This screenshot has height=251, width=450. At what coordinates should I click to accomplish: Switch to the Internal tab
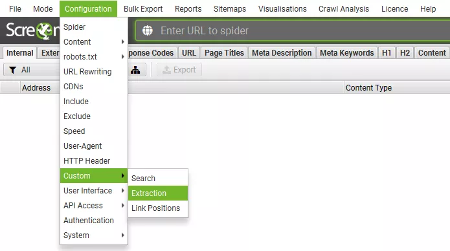tap(20, 53)
